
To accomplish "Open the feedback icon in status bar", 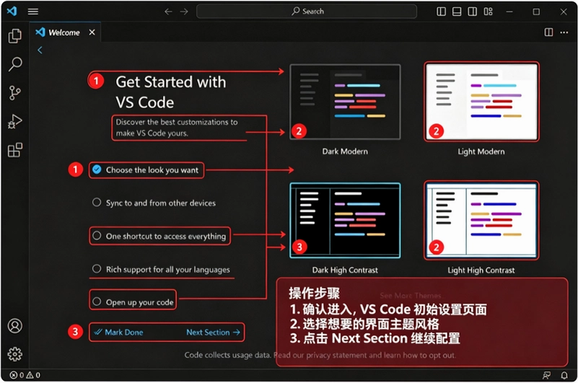I will pyautogui.click(x=546, y=375).
